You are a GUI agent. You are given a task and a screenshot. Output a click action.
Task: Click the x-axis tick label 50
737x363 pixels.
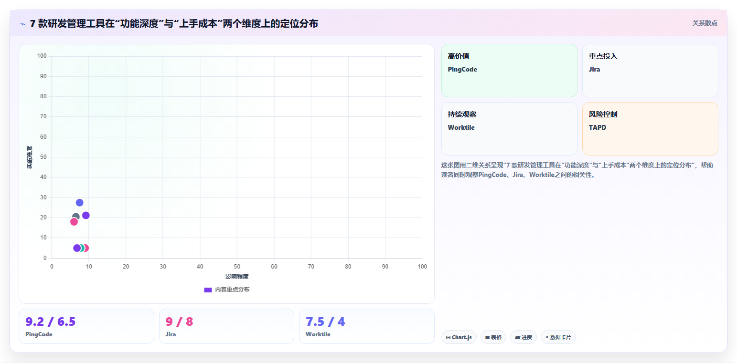click(237, 267)
